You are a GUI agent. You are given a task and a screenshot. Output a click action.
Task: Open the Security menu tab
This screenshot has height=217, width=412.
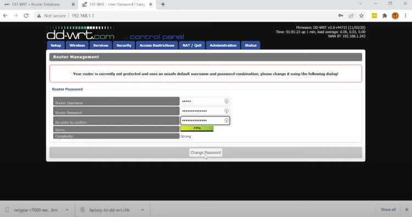124,45
